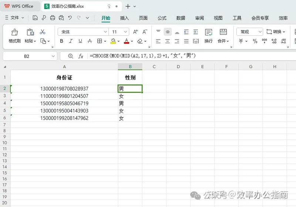Increase font size with A+ icon
Screen dimensions: 296x207
[135, 32]
